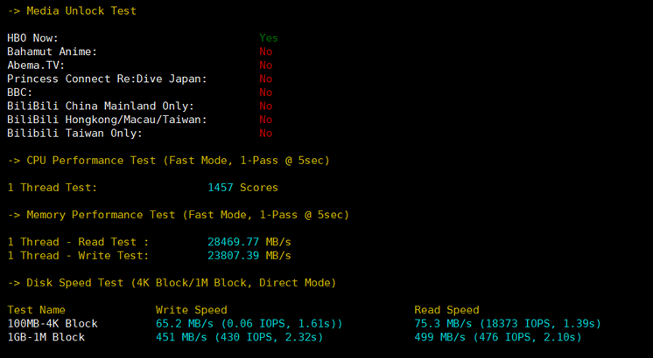Click the 1457 Scores result
This screenshot has width=653, height=358.
pyautogui.click(x=242, y=188)
